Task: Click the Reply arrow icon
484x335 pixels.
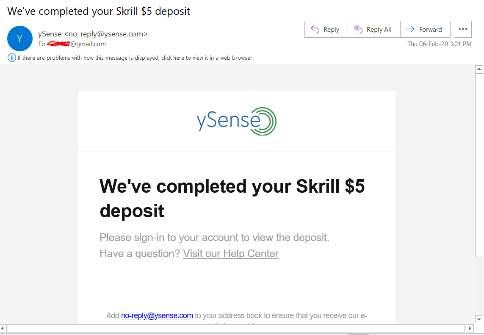Action: click(315, 29)
